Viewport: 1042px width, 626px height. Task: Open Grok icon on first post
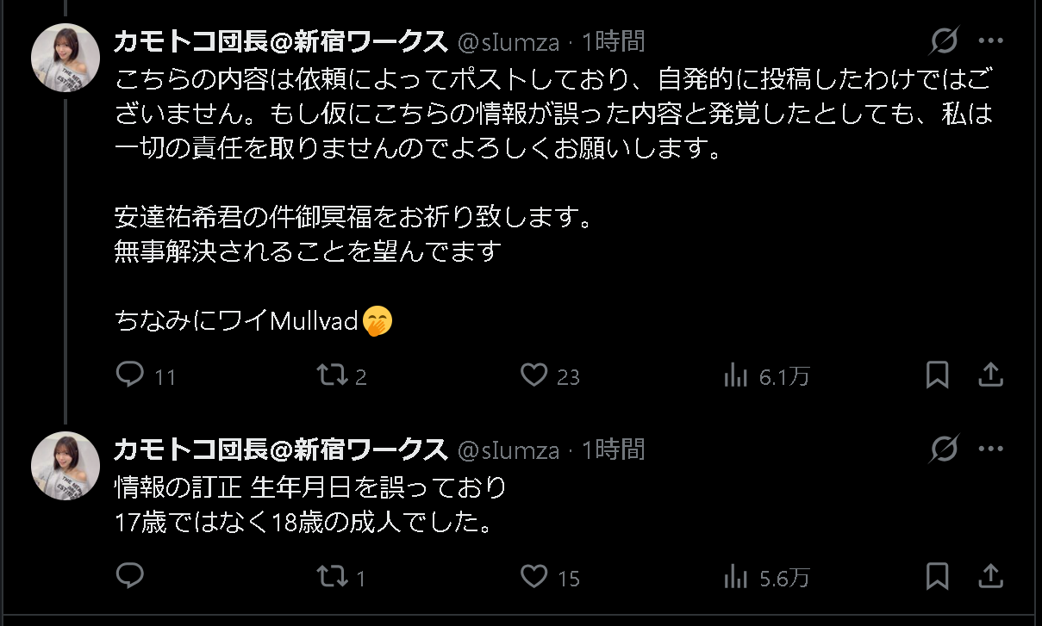pyautogui.click(x=945, y=41)
